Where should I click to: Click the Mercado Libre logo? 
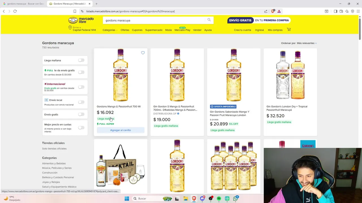pyautogui.click(x=81, y=20)
